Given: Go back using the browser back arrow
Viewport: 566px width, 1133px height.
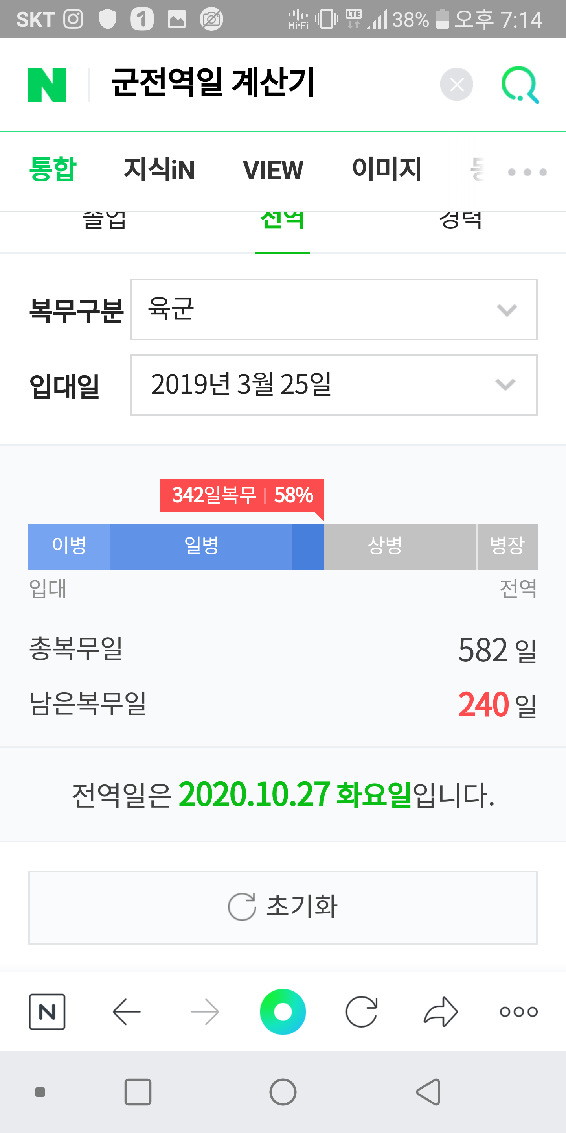Looking at the screenshot, I should tap(127, 1011).
